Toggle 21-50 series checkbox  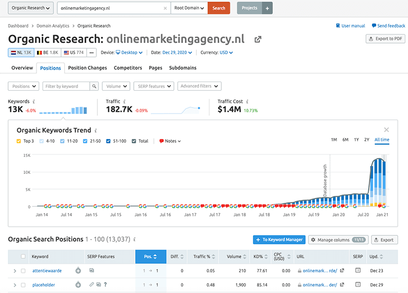tap(85, 141)
